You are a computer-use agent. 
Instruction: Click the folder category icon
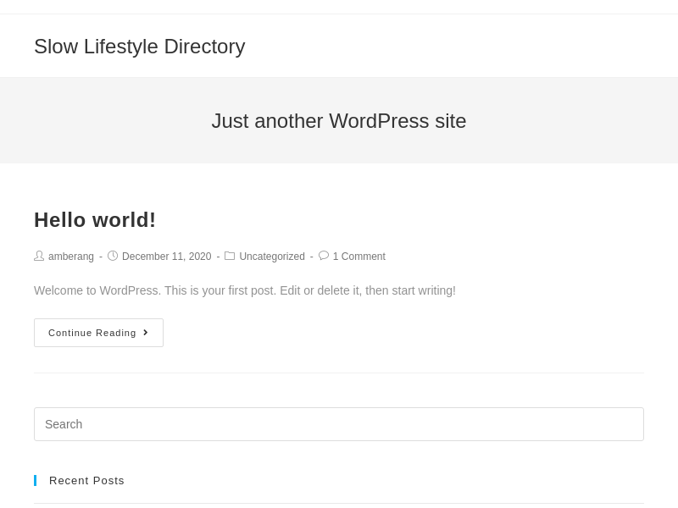pyautogui.click(x=230, y=257)
